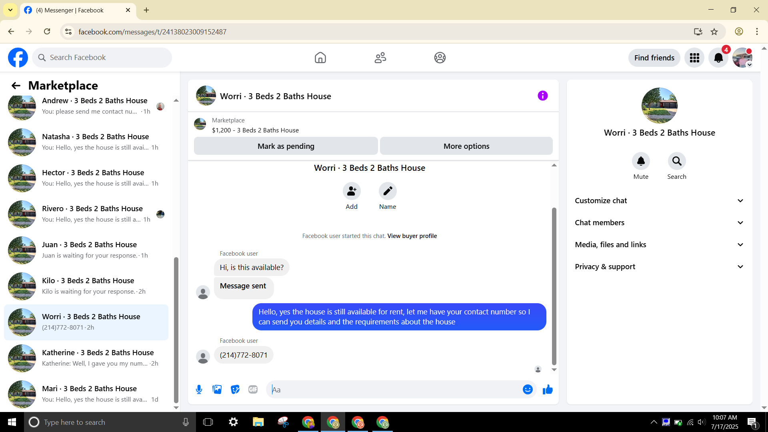Image resolution: width=768 pixels, height=432 pixels.
Task: Open the Natasha conversation
Action: 86,142
